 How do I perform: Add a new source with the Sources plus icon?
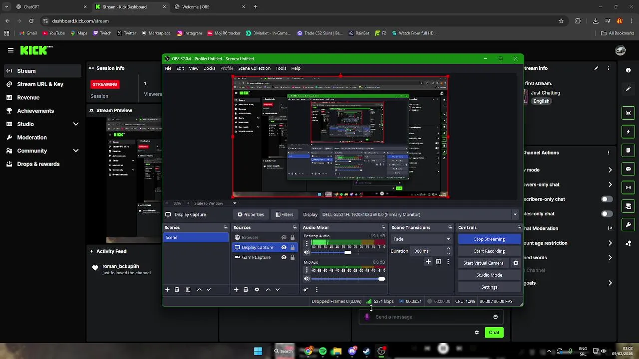point(236,290)
